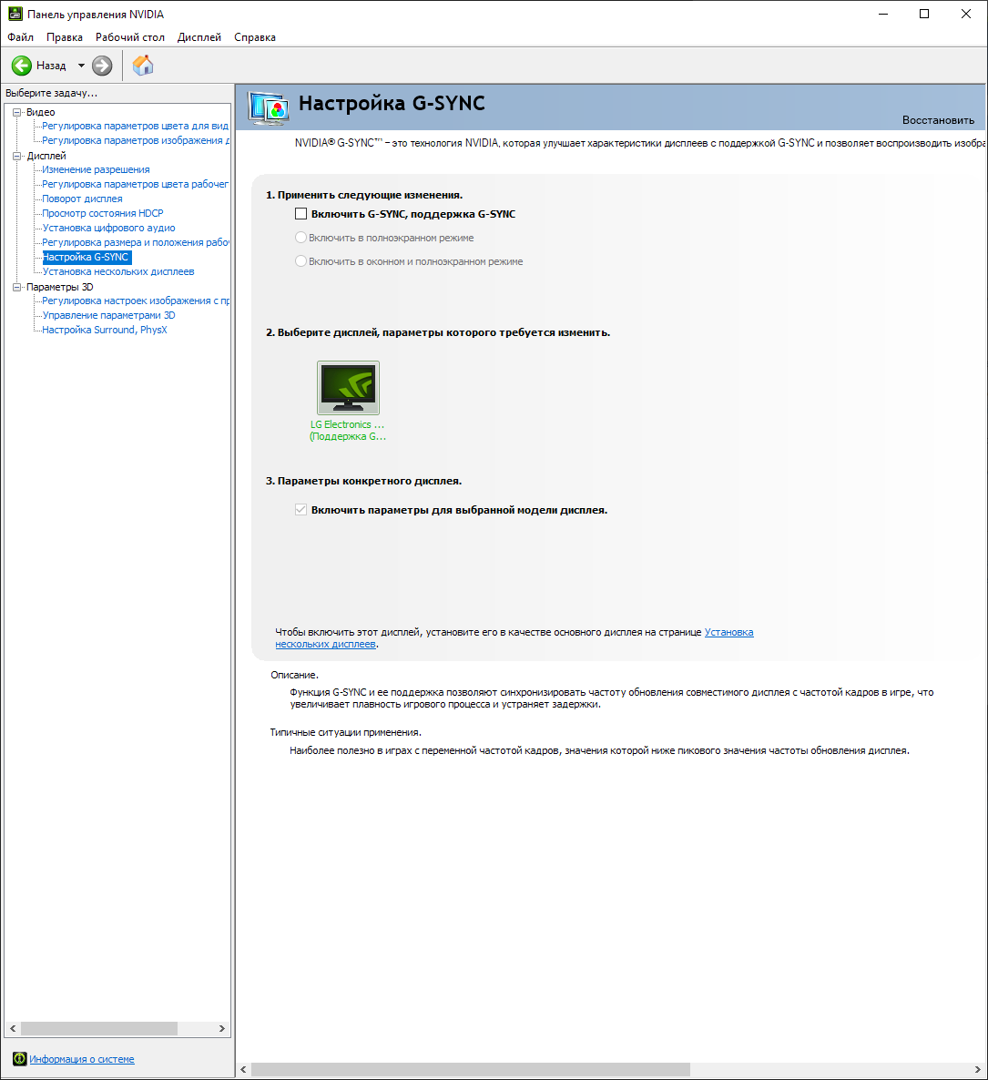Click the G-SYNC page header icon
This screenshot has height=1080, width=988.
269,108
